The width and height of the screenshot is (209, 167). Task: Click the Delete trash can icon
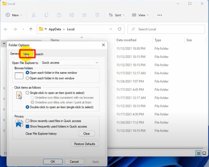click(97, 15)
